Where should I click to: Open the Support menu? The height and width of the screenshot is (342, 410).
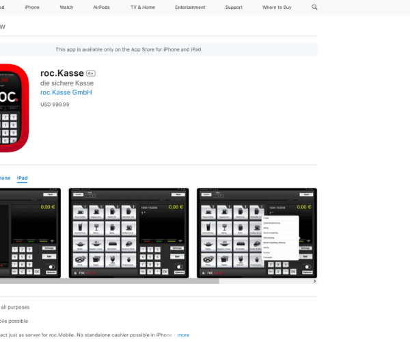(234, 8)
